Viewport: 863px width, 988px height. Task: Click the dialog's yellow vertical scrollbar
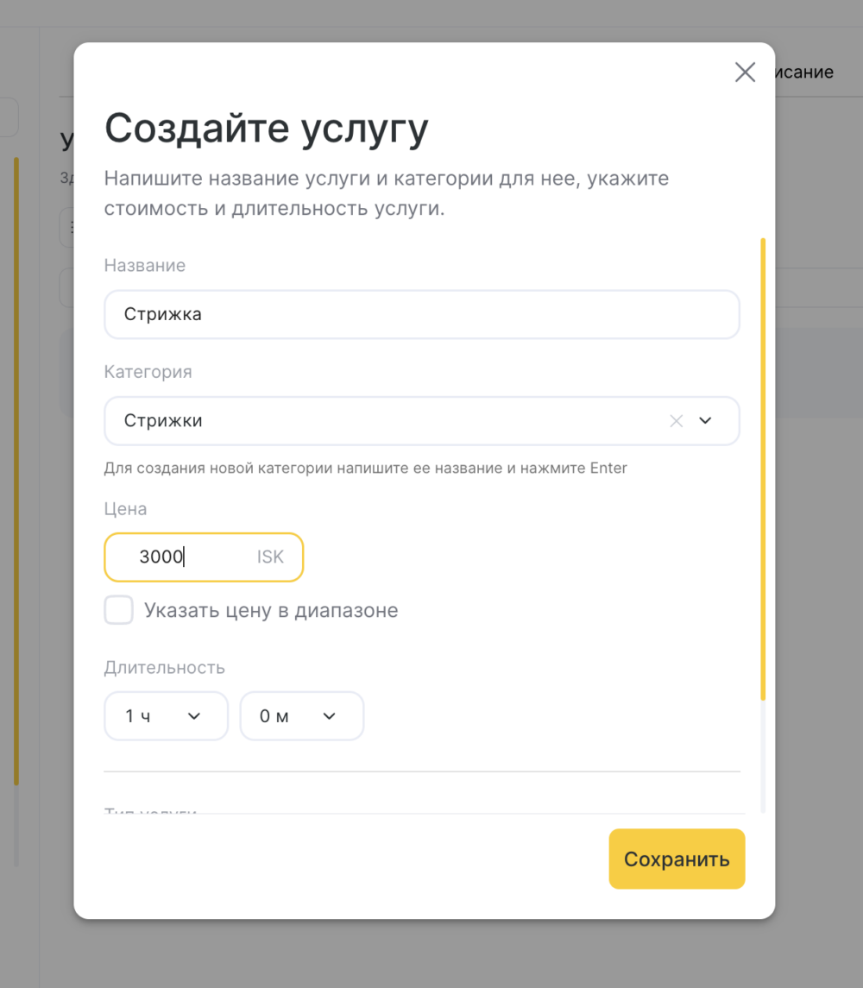(x=763, y=469)
